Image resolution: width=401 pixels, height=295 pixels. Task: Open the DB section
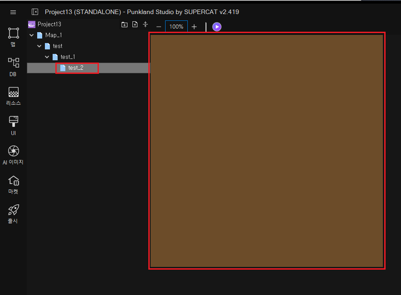tap(13, 66)
